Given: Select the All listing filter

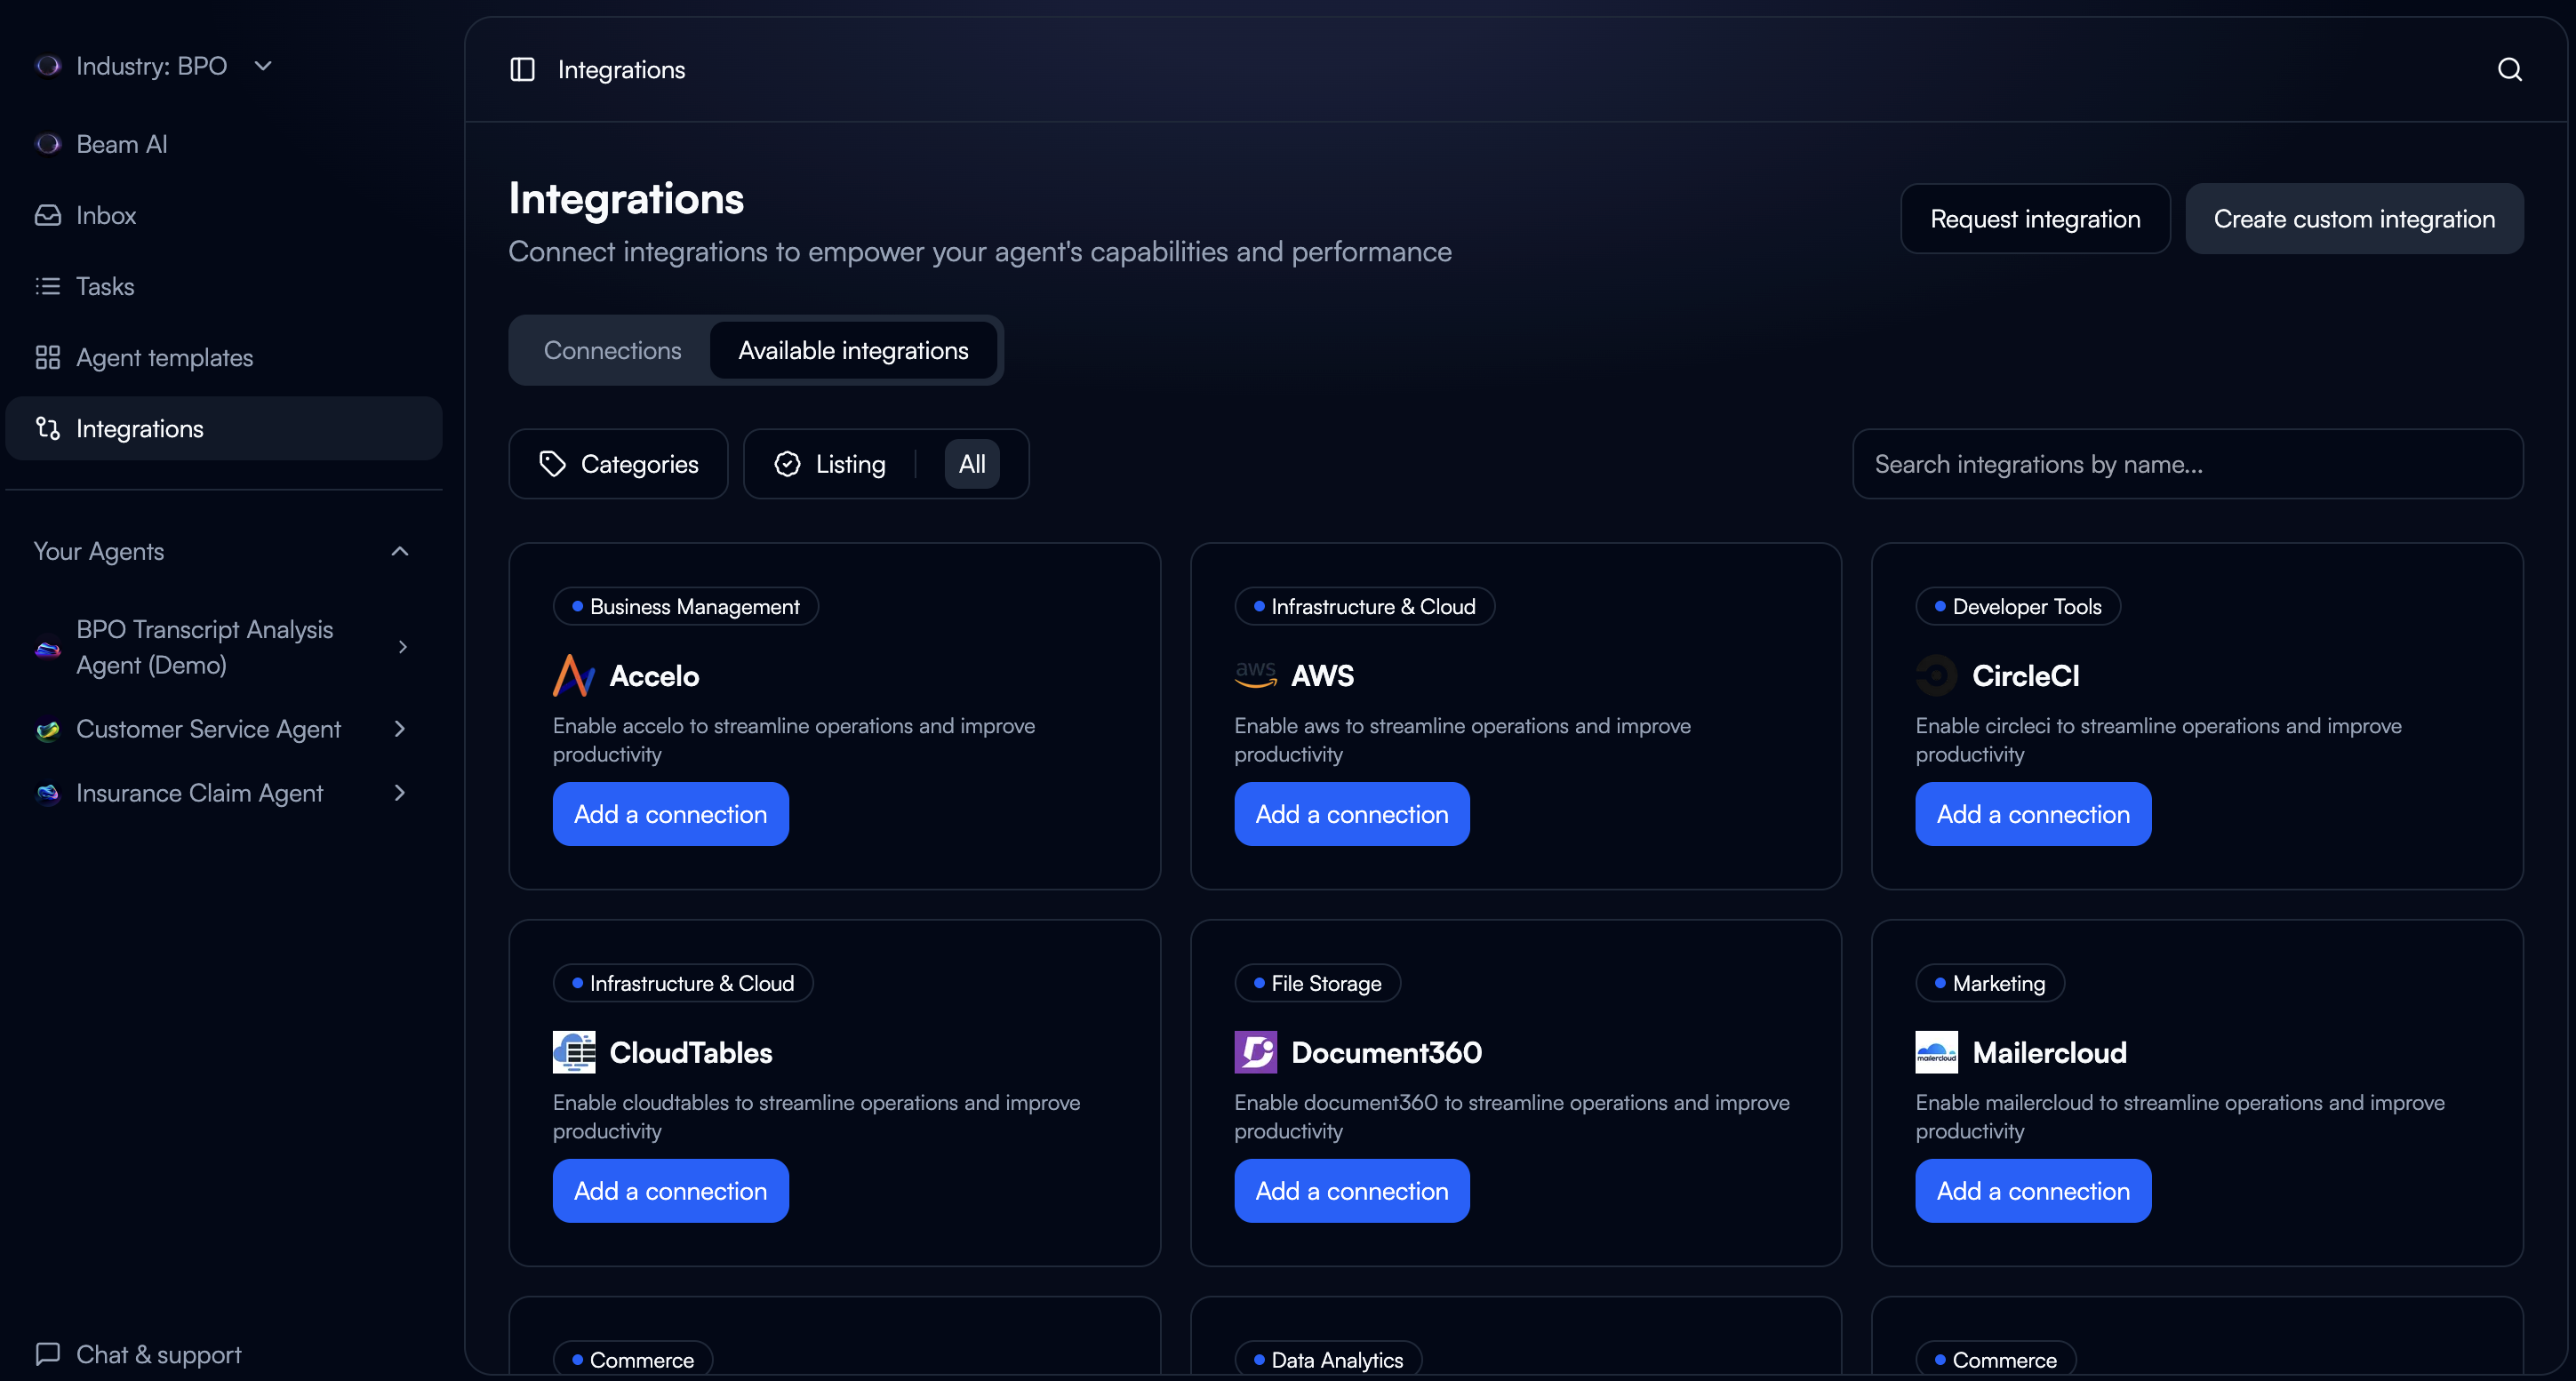Looking at the screenshot, I should click(971, 464).
